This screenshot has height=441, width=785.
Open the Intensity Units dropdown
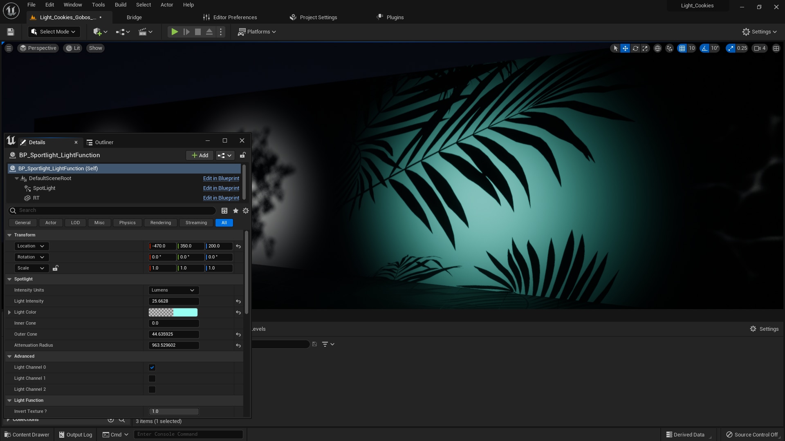click(173, 290)
